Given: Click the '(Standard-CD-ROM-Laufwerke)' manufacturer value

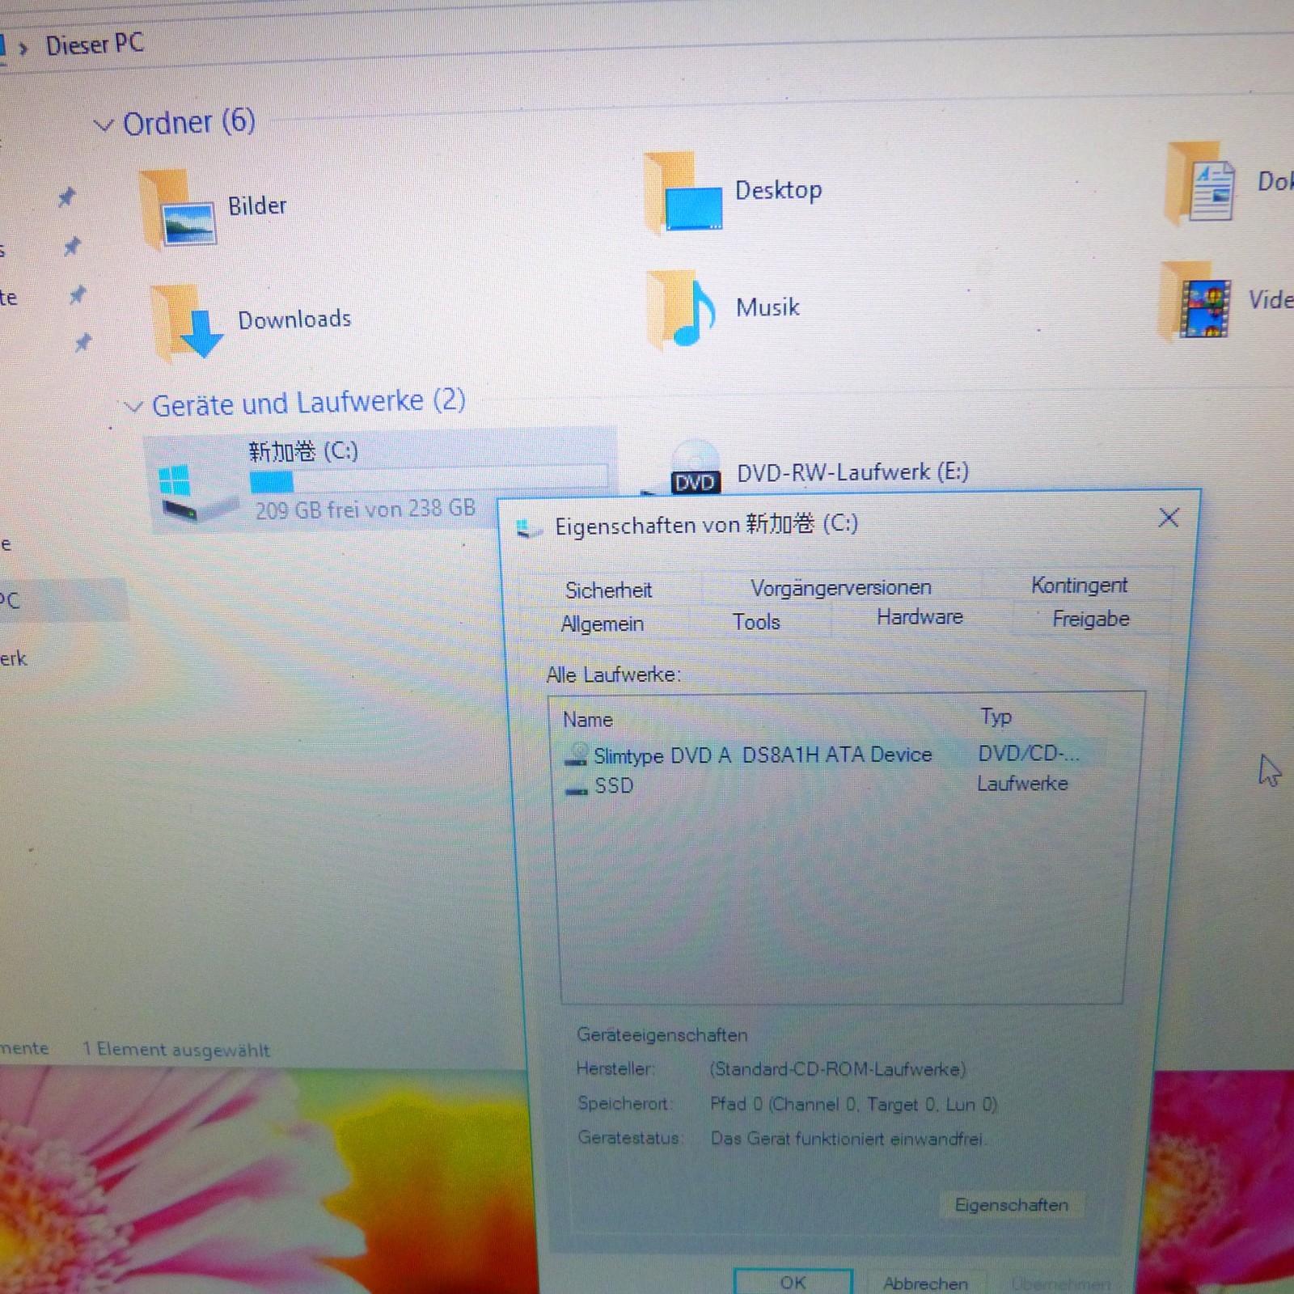Looking at the screenshot, I should [838, 1069].
